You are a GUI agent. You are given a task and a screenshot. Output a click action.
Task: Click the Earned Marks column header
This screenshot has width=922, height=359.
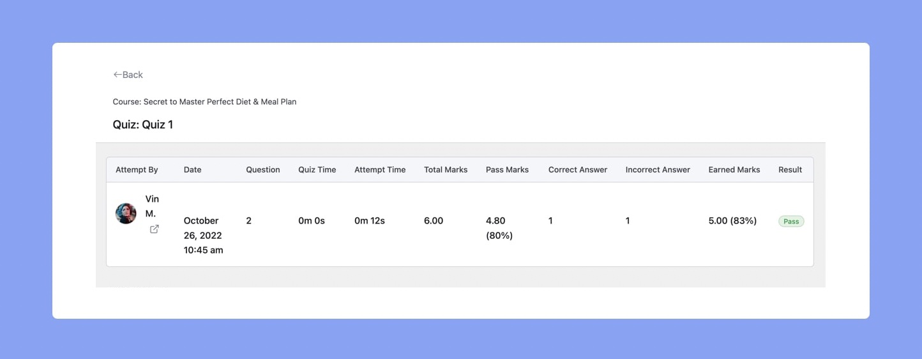point(734,170)
